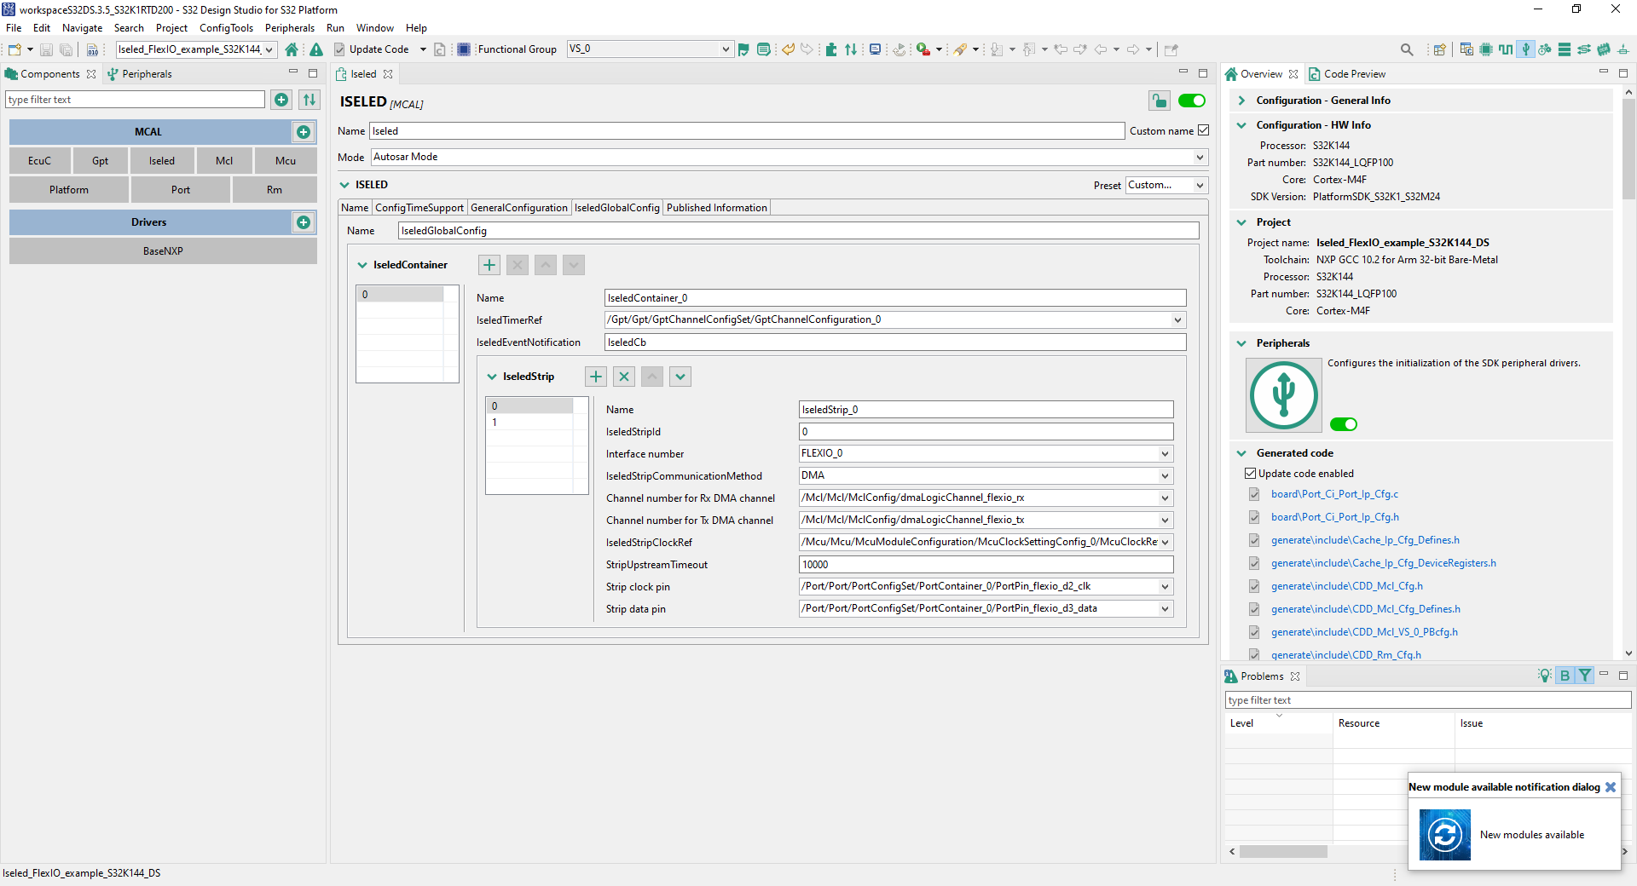1637x886 pixels.
Task: Expand Configuration - General Info section
Action: click(1241, 101)
